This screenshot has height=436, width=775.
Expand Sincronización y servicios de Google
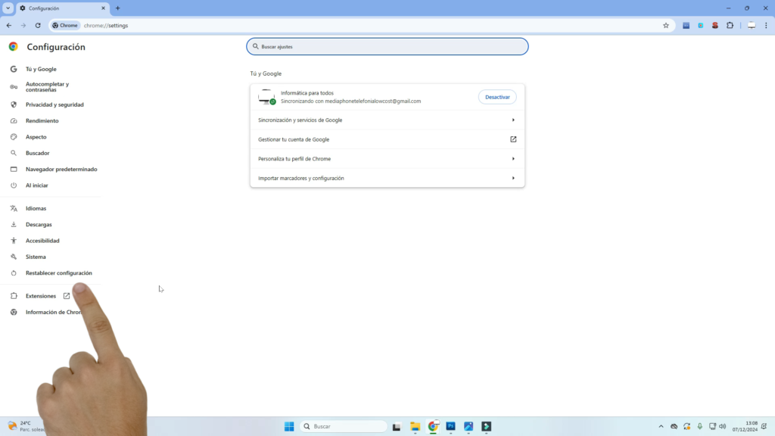(x=513, y=120)
